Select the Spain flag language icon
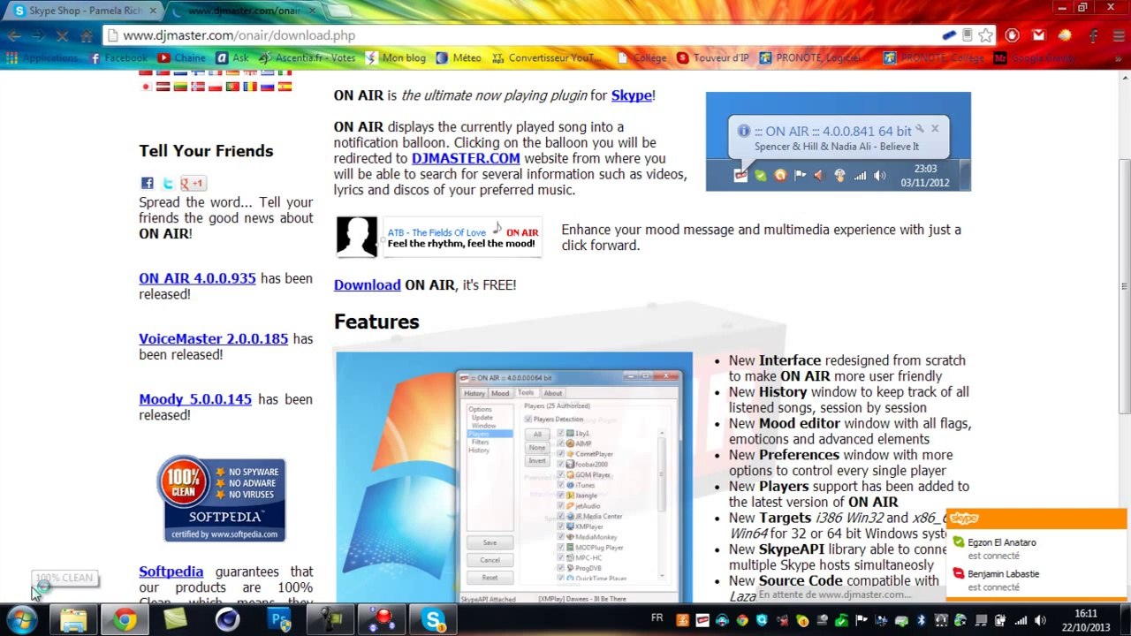The height and width of the screenshot is (636, 1131). click(x=285, y=87)
